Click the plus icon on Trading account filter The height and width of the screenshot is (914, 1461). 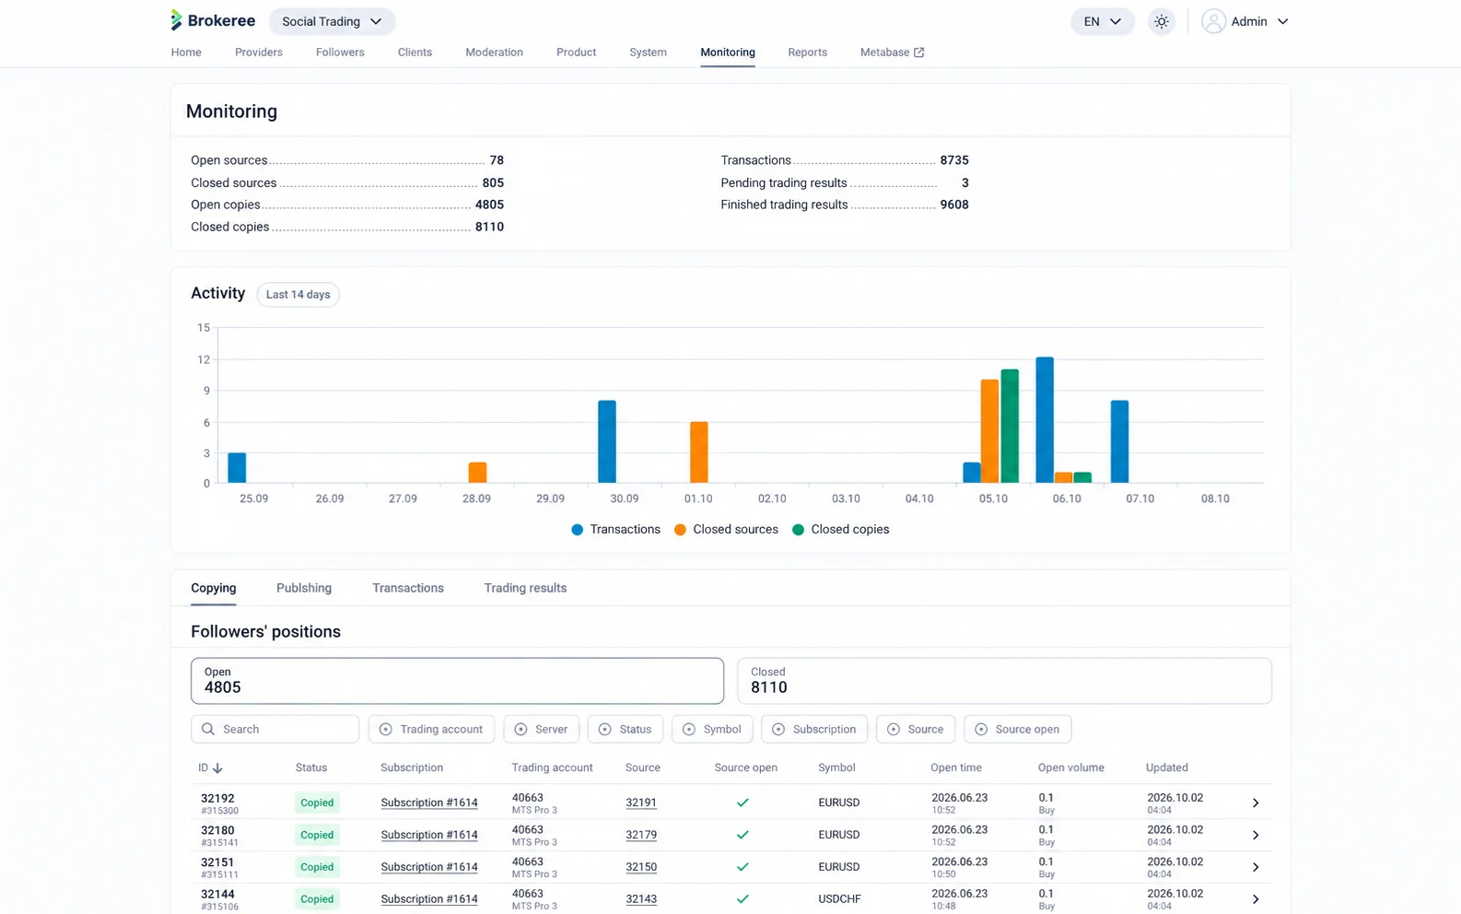point(386,729)
